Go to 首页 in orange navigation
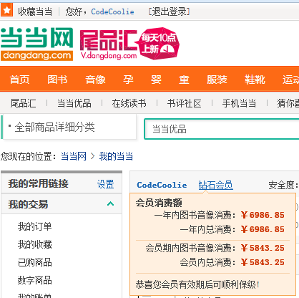The height and width of the screenshot is (298, 299). pyautogui.click(x=19, y=80)
